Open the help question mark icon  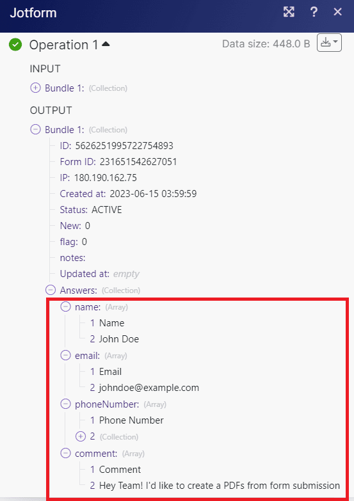[x=314, y=12]
